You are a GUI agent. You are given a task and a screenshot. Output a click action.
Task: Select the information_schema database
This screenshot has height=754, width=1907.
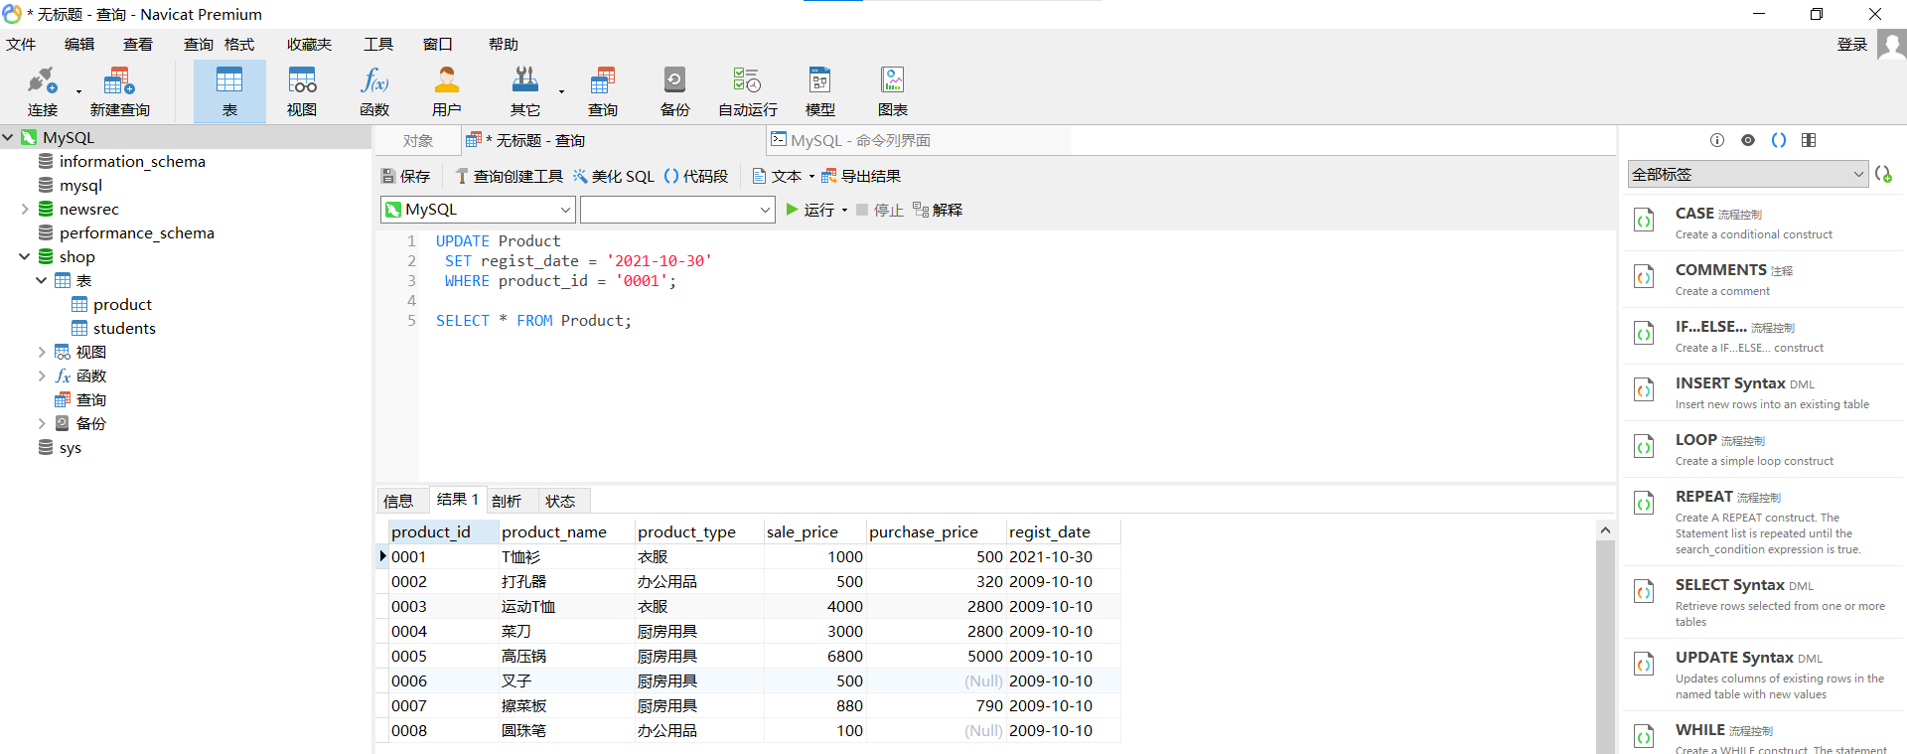pos(132,162)
